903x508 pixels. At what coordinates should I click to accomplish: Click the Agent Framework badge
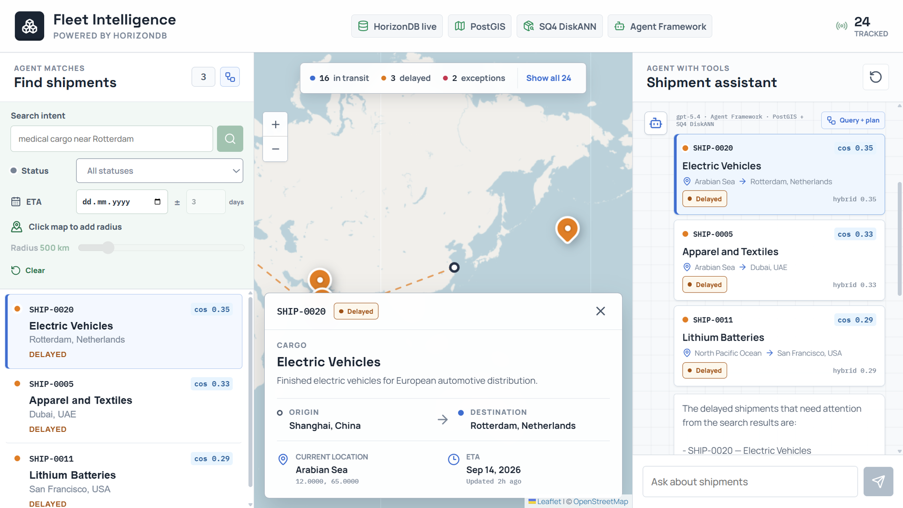(x=660, y=26)
